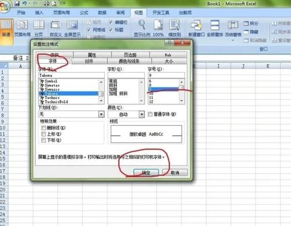Open the 分页 page break preview icon

coord(39,29)
